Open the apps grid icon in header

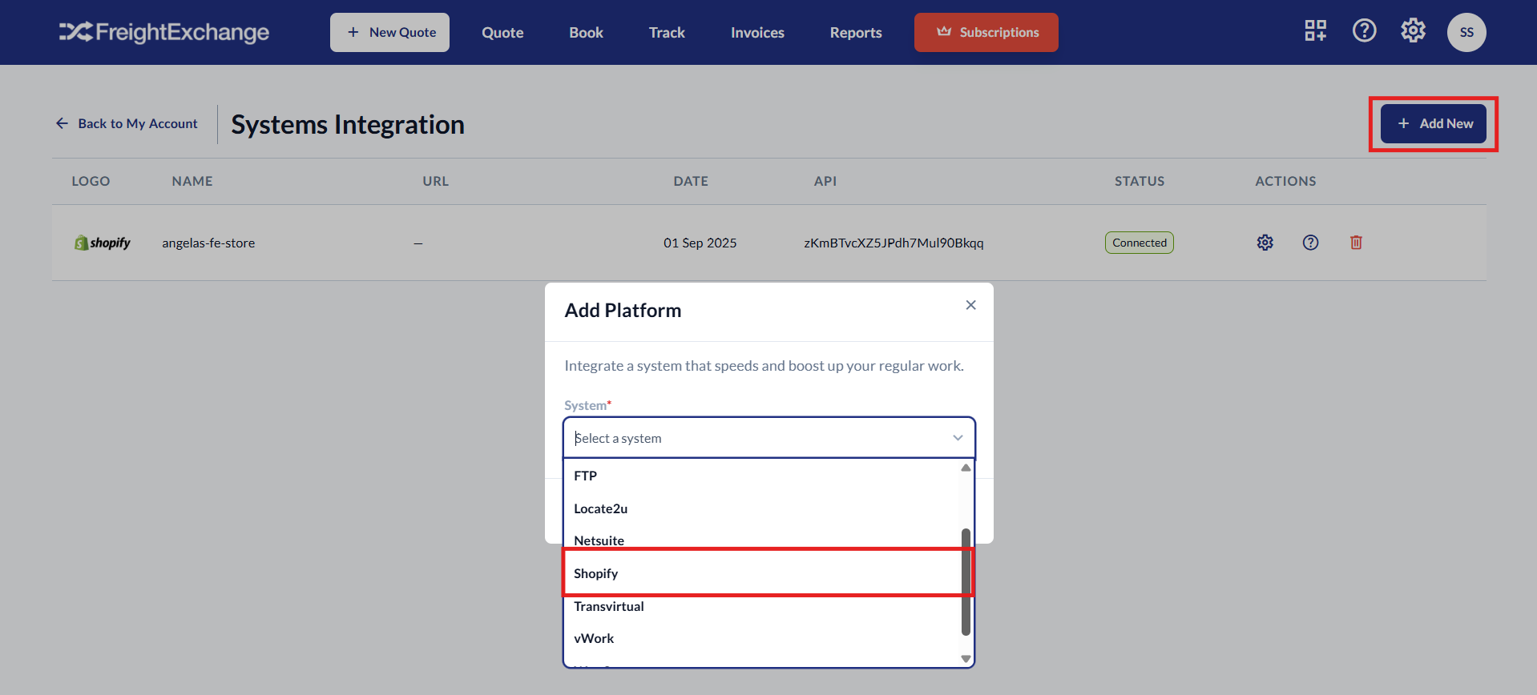[x=1315, y=31]
